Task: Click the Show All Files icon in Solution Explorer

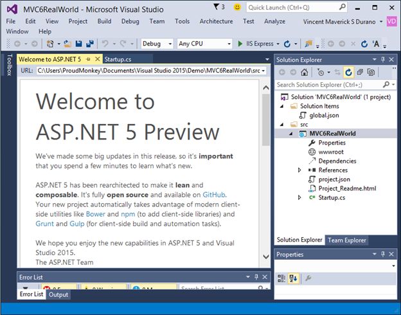Action: [x=371, y=73]
